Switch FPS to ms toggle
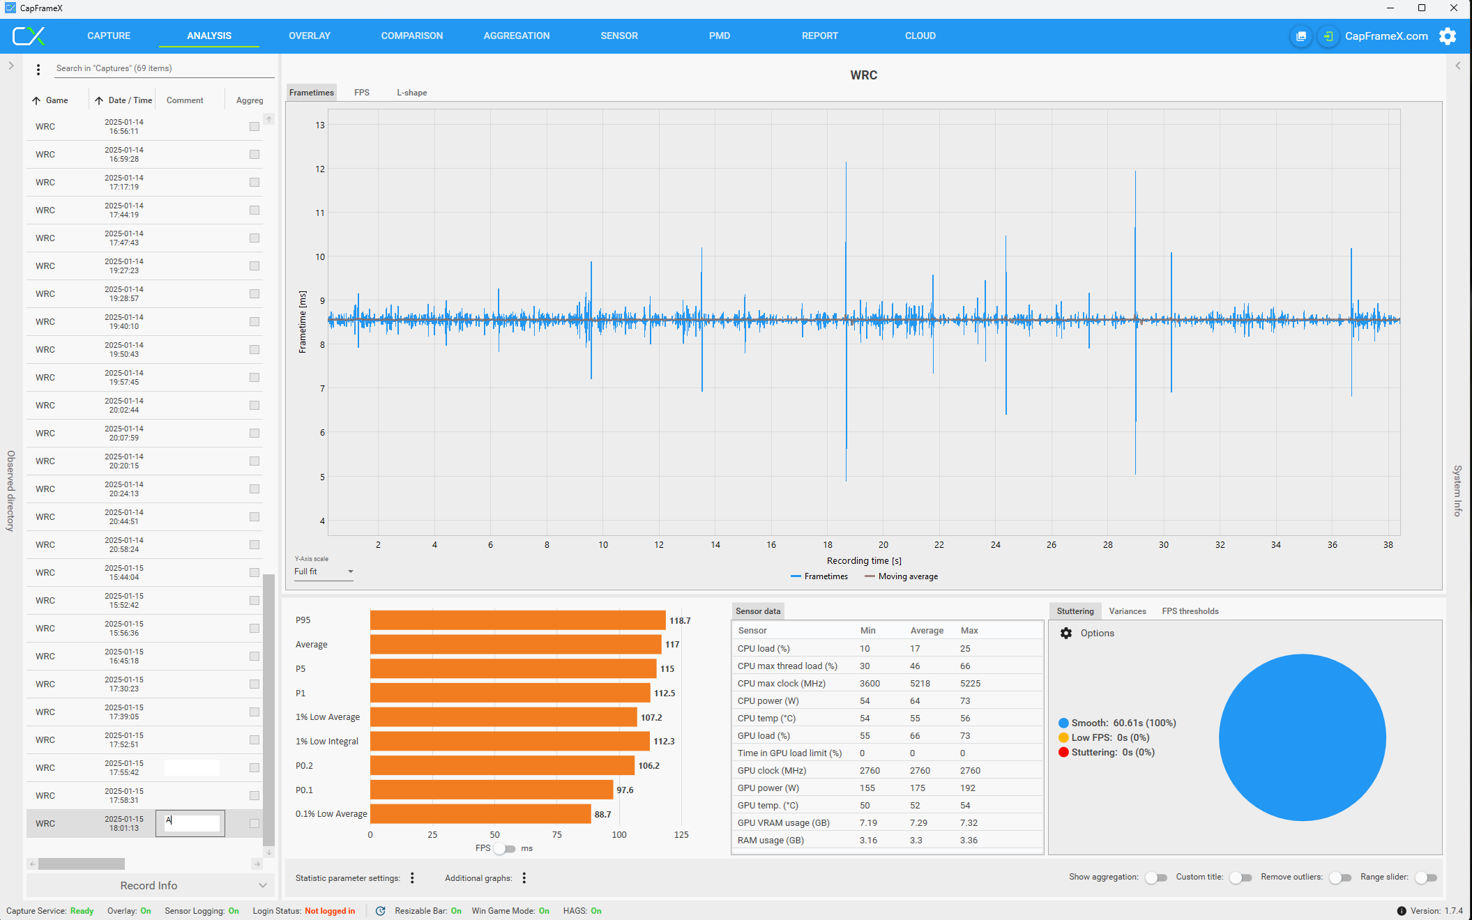This screenshot has width=1472, height=920. pos(505,848)
